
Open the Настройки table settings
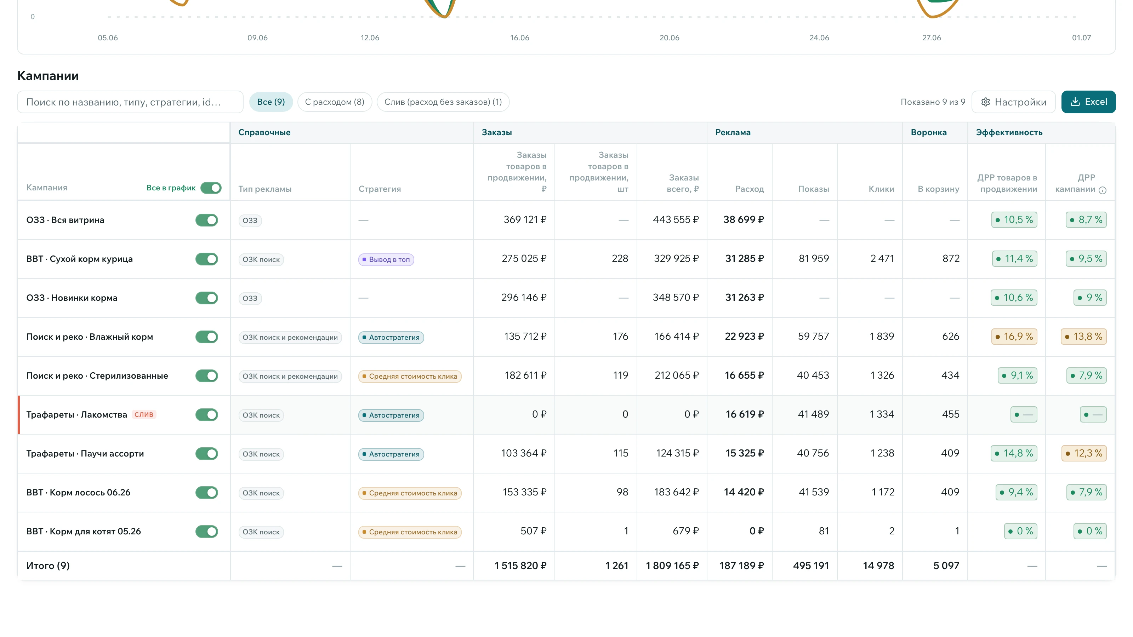click(1013, 102)
